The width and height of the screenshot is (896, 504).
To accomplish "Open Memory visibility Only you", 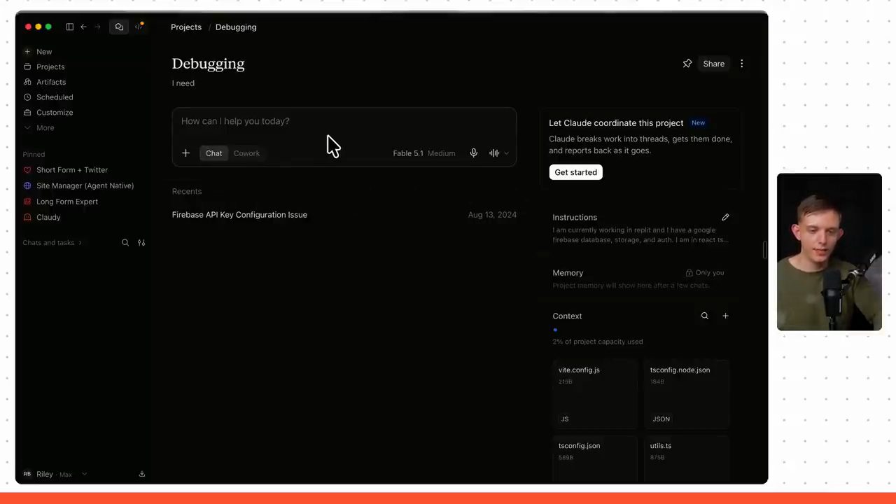I will [x=705, y=273].
